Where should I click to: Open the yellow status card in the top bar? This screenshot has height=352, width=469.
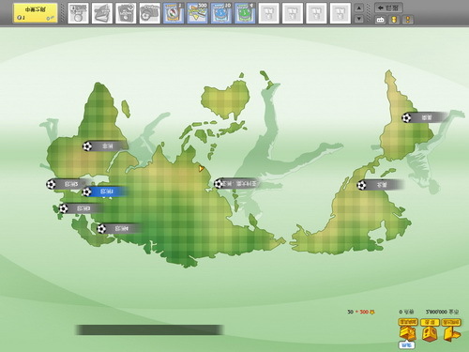35,13
